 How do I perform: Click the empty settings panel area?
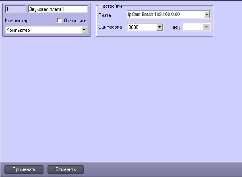coord(121,101)
